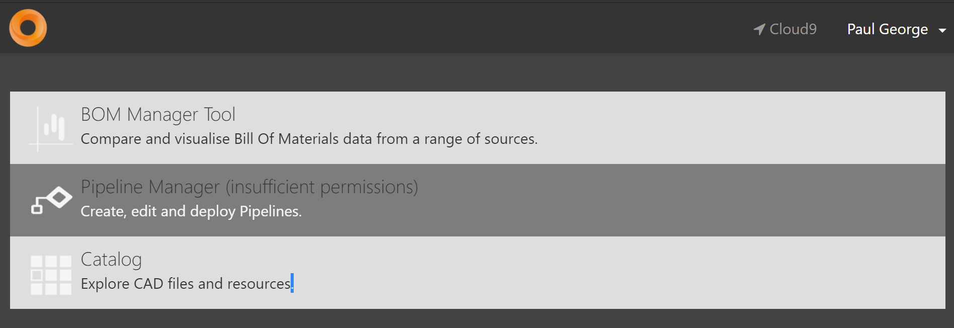Open the BOM Manager Tool title
954x328 pixels.
[x=158, y=115]
